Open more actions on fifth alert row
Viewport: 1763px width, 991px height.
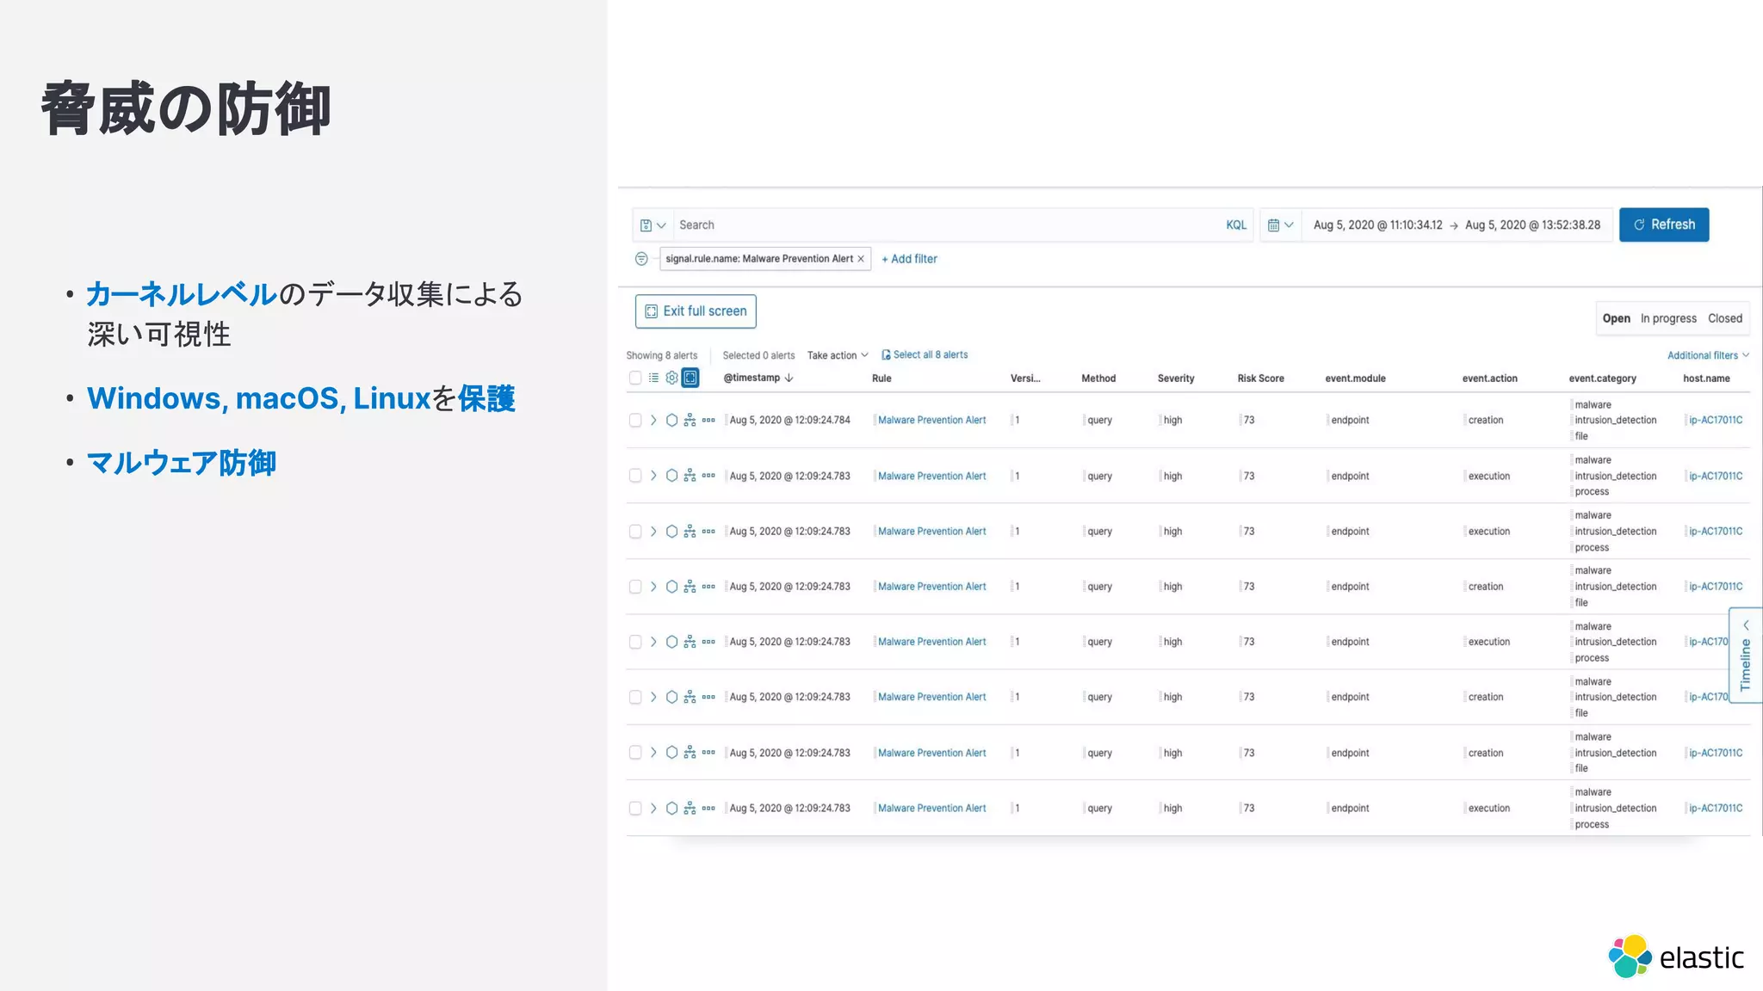point(708,642)
